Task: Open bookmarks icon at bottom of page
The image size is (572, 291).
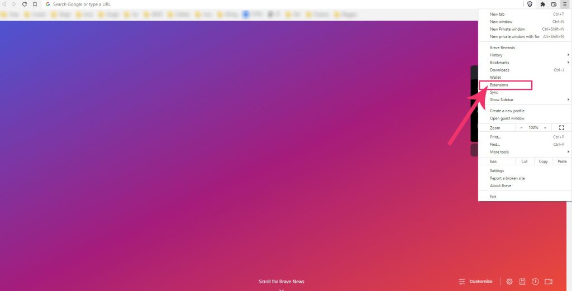Action: point(522,282)
